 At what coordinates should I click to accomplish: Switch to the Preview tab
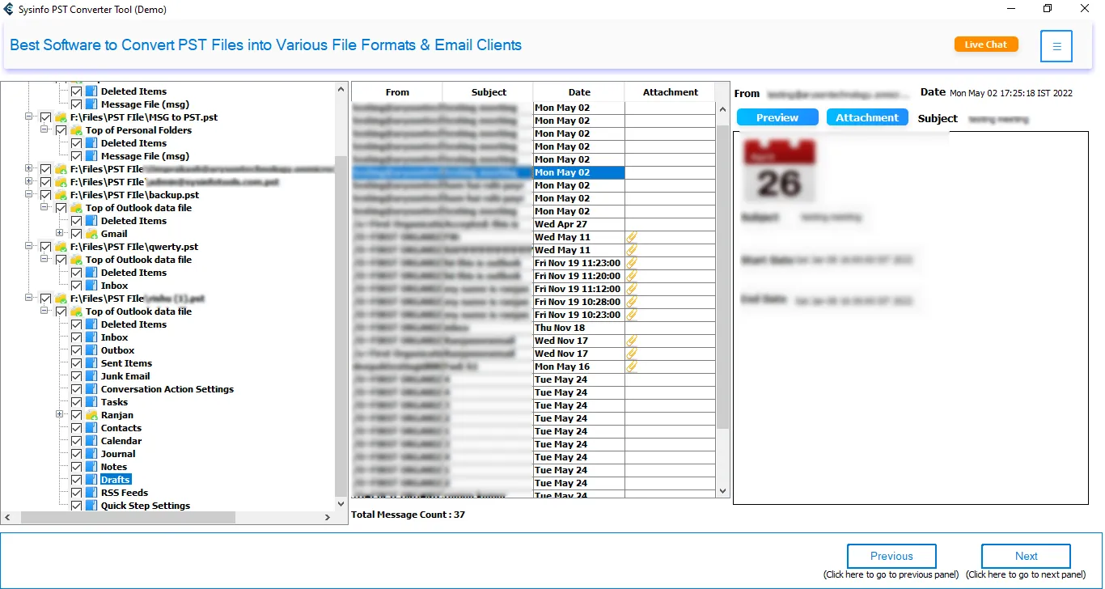tap(777, 117)
